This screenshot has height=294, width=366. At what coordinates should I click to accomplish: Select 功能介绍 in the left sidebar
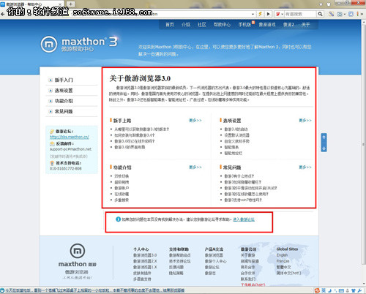(x=64, y=101)
